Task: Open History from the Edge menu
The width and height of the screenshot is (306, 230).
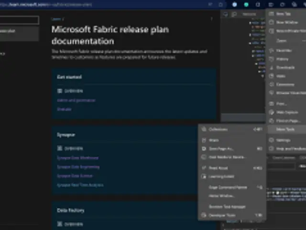Action: pos(287,59)
